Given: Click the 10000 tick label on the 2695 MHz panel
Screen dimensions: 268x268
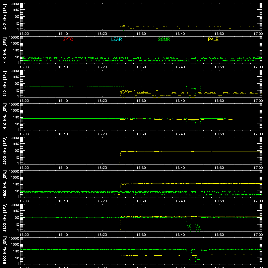Looking at the screenshot, I should tap(14, 138).
